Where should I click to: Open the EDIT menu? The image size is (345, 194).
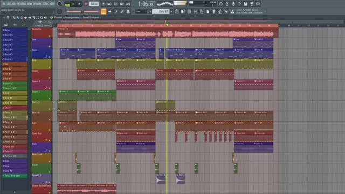coord(9,4)
